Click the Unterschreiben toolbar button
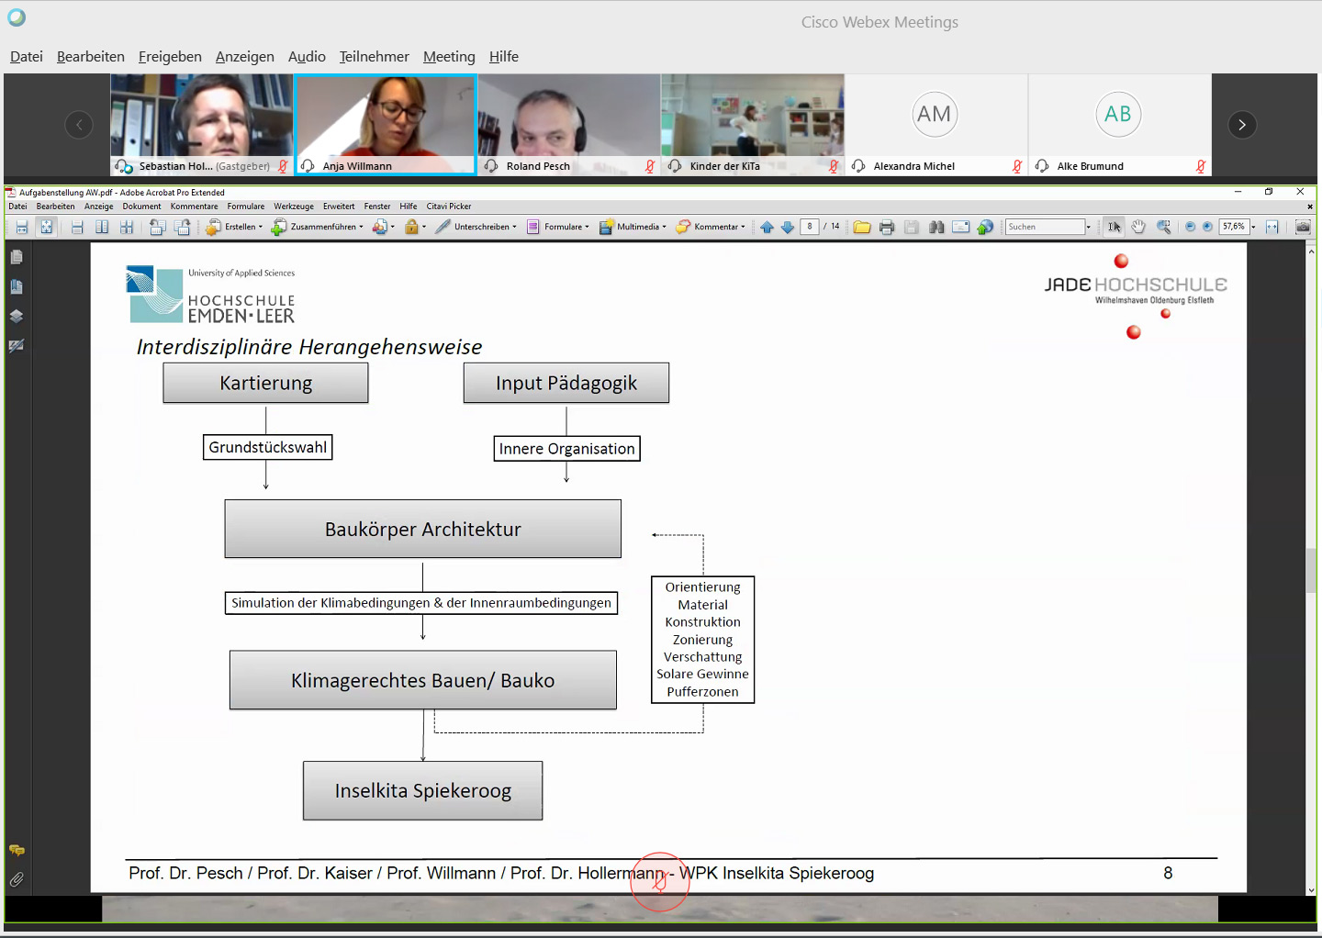Image resolution: width=1322 pixels, height=938 pixels. point(476,227)
